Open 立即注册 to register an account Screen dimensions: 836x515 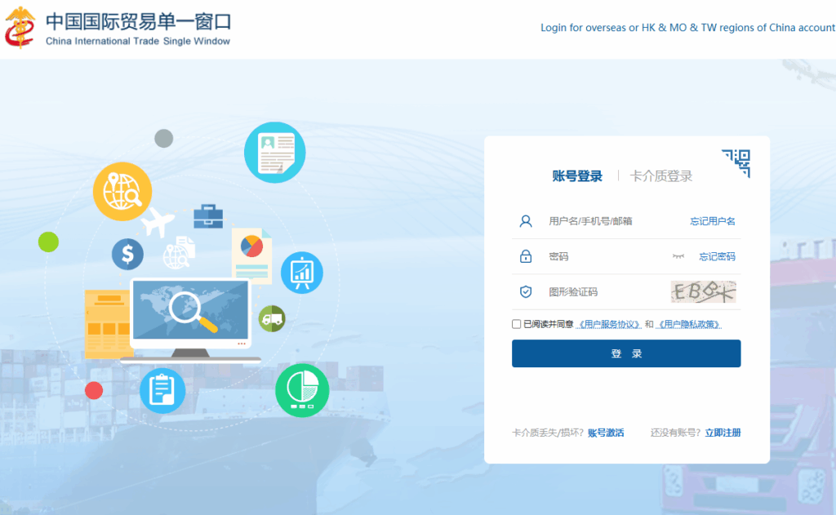(x=723, y=433)
